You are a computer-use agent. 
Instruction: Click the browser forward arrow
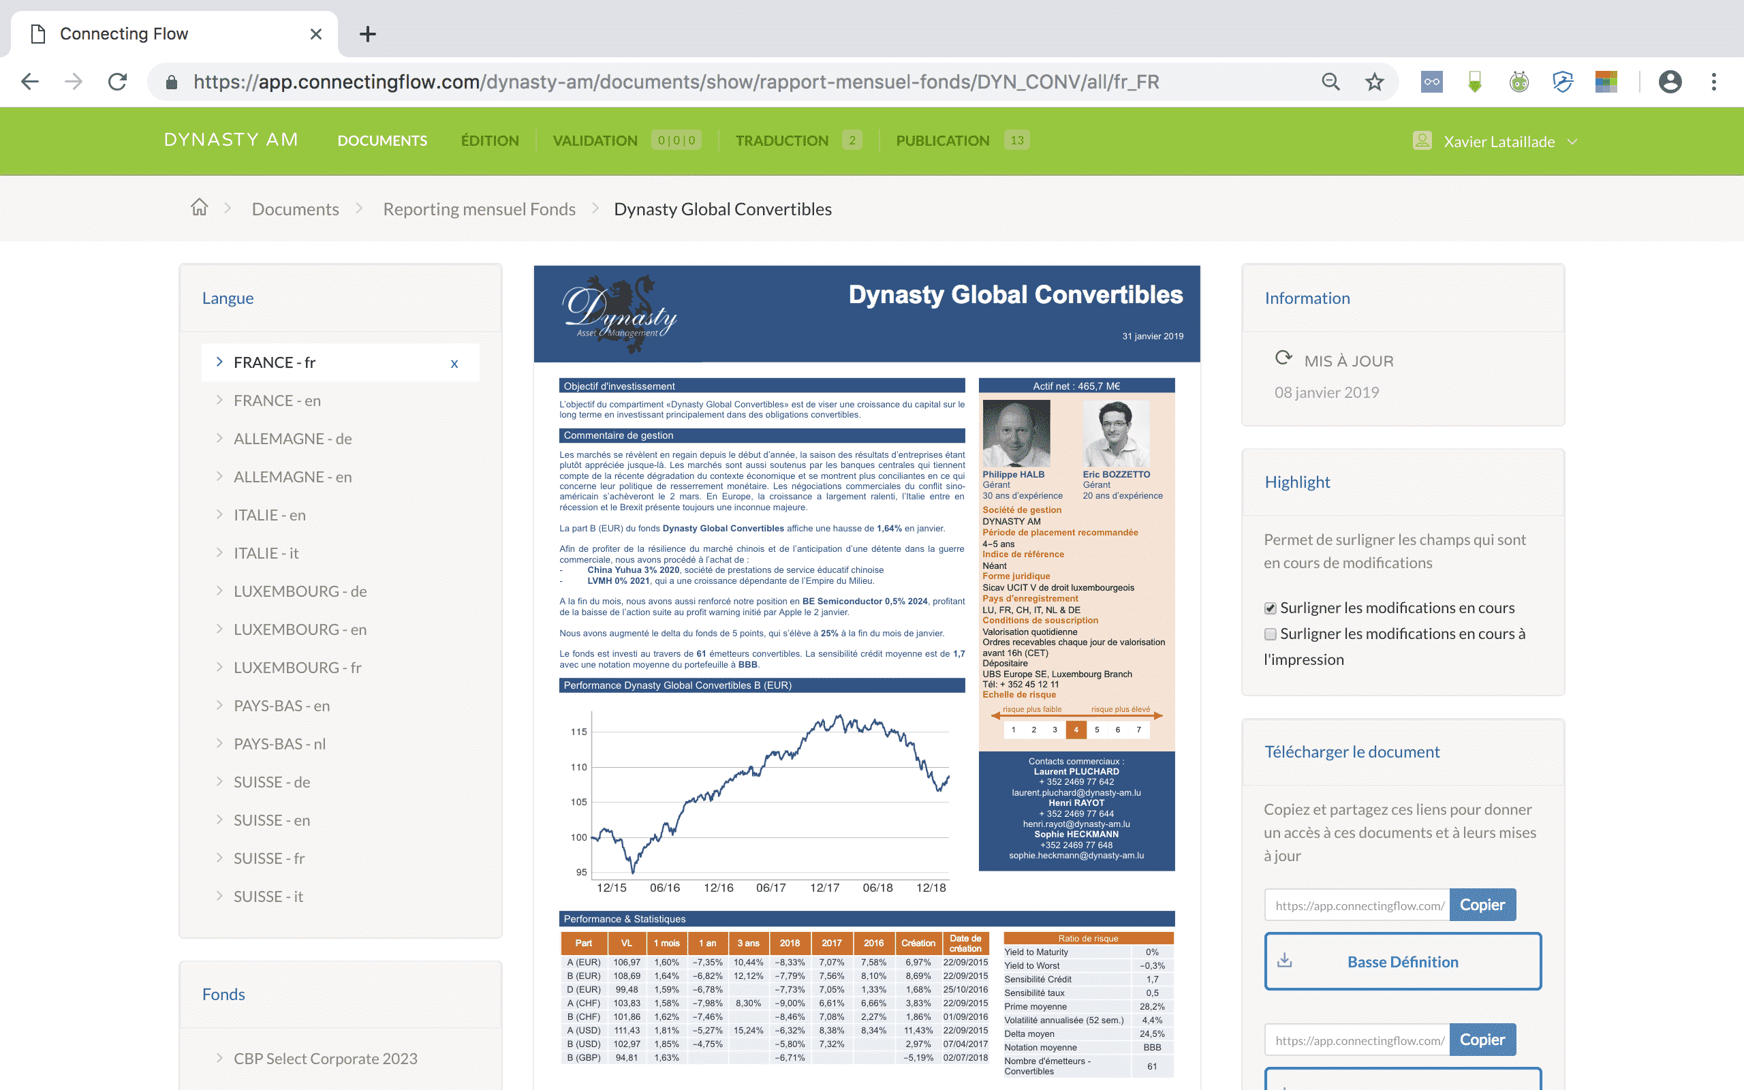coord(74,82)
